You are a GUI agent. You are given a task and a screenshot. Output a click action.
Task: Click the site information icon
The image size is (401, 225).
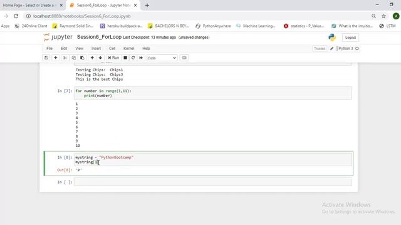click(28, 16)
